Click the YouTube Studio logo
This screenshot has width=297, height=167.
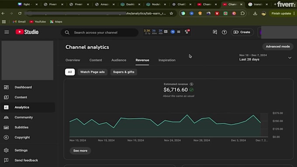[27, 32]
